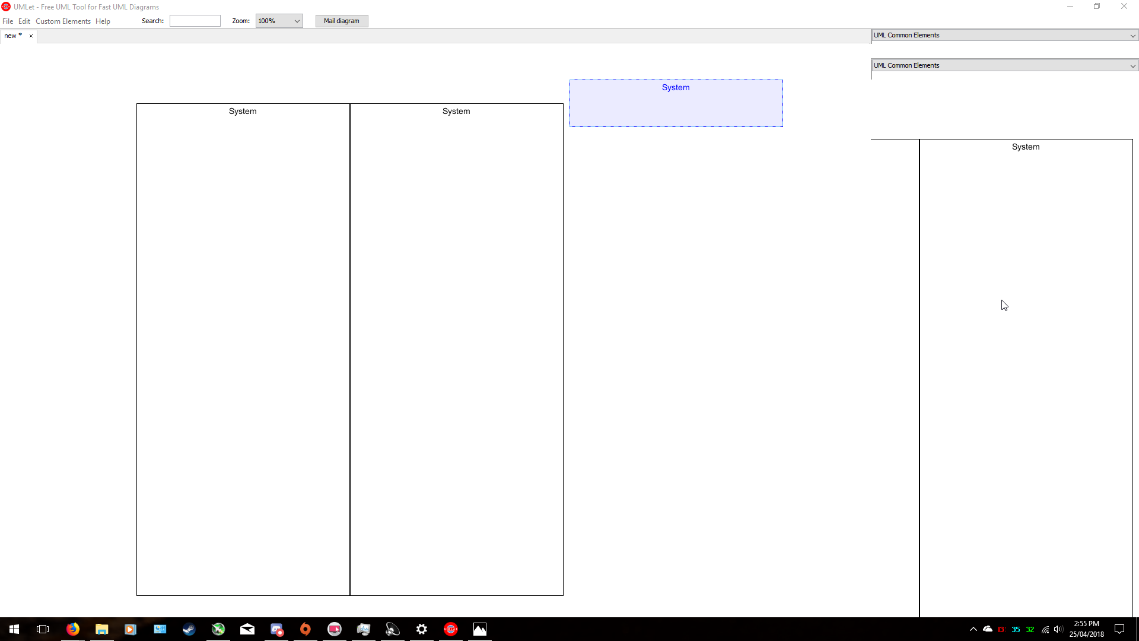Open Firefox from the taskbar
This screenshot has height=641, width=1139.
(x=73, y=629)
